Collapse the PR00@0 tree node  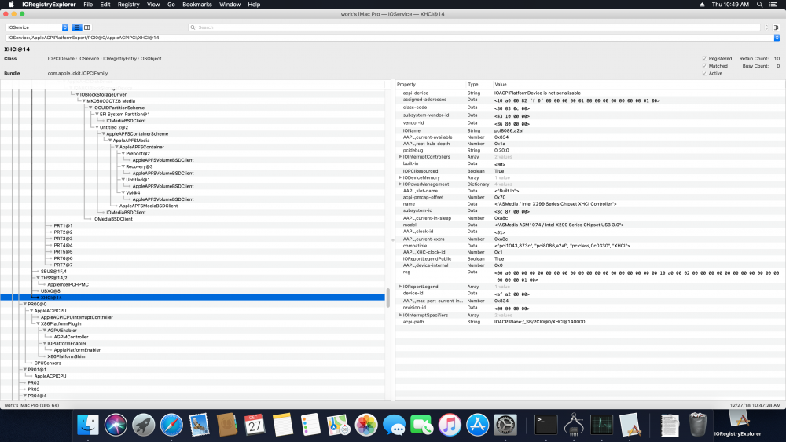(24, 305)
